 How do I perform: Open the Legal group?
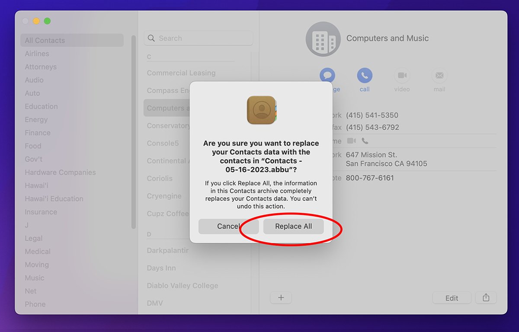(34, 238)
